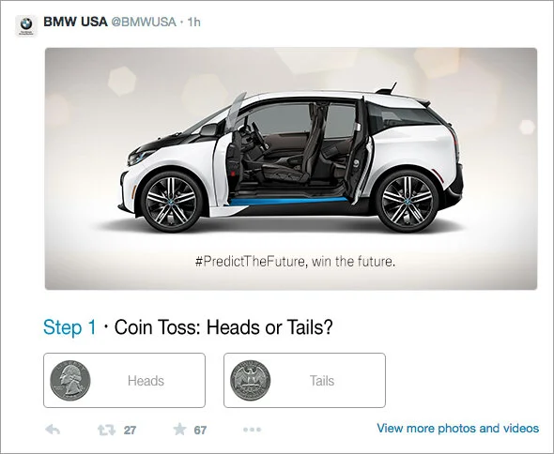Retweet using the retweet arrows icon
The image size is (554, 454).
(106, 430)
